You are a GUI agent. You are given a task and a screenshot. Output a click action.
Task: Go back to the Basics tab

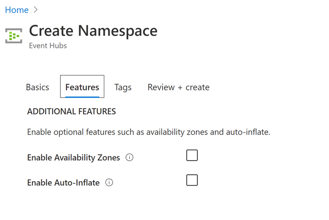tap(37, 87)
